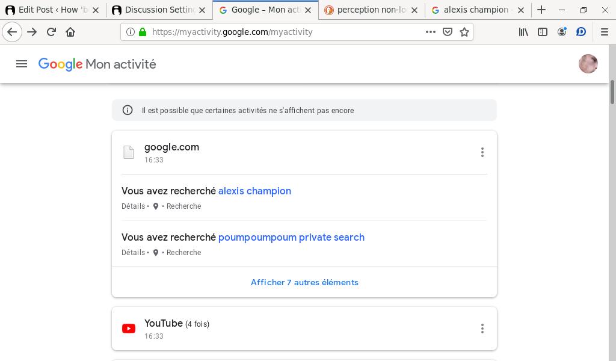Click Détails under alexis champion search
Viewport: 616px width, 361px height.
(133, 206)
